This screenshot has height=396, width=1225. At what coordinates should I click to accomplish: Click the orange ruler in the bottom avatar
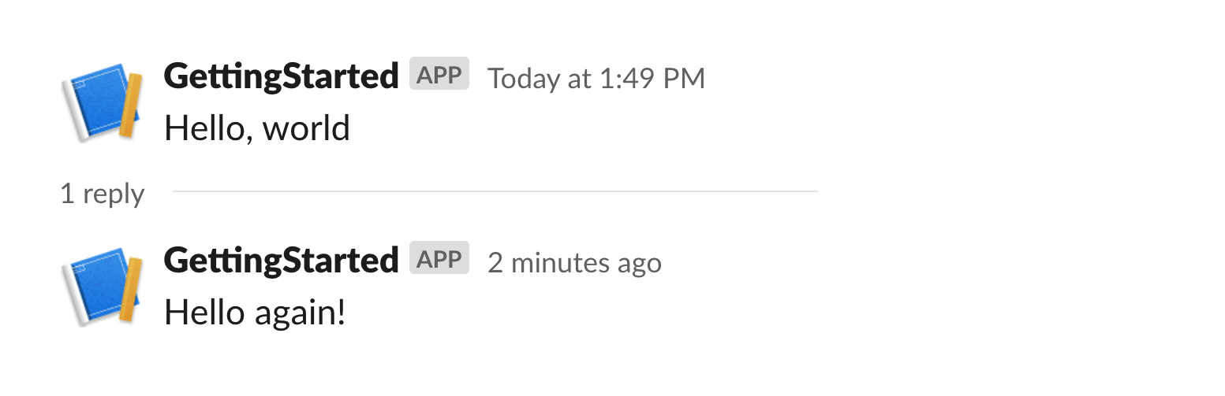point(131,290)
